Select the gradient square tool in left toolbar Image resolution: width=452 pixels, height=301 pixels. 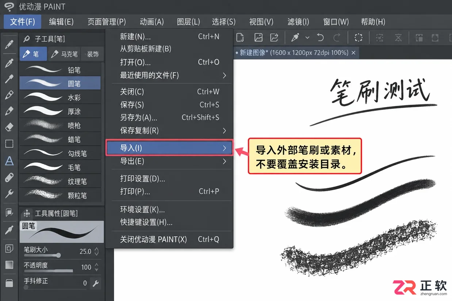pyautogui.click(x=9, y=265)
